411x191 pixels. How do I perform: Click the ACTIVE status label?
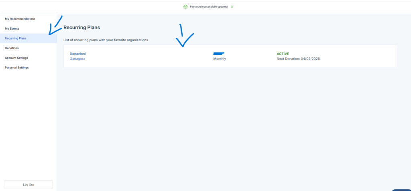[283, 54]
